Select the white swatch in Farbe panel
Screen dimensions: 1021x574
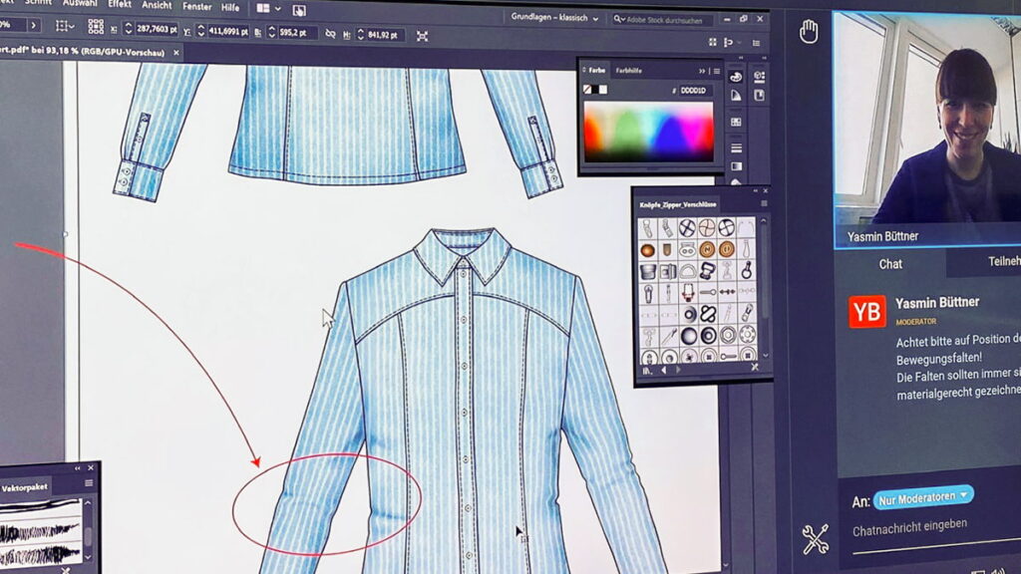[x=603, y=89]
